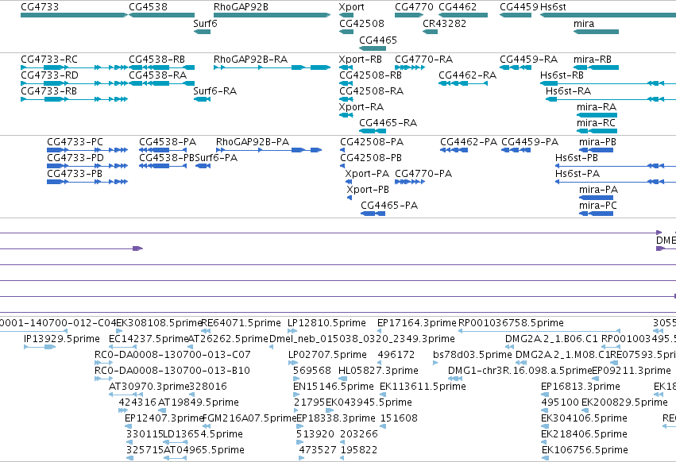Select the mira-RB transcript

point(596,67)
